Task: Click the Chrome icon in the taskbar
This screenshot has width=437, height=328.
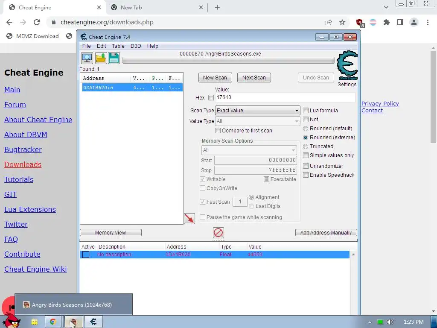Action: tap(52, 322)
